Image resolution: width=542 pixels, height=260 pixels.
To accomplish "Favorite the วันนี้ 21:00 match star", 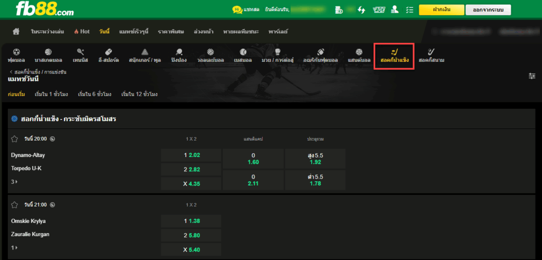I will [x=14, y=205].
